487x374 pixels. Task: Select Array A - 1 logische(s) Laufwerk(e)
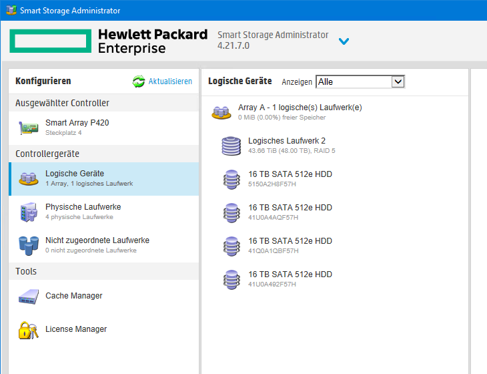(335, 112)
